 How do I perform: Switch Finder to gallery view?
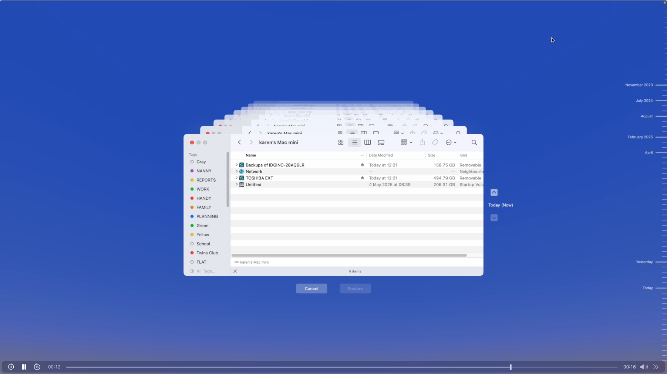click(381, 143)
